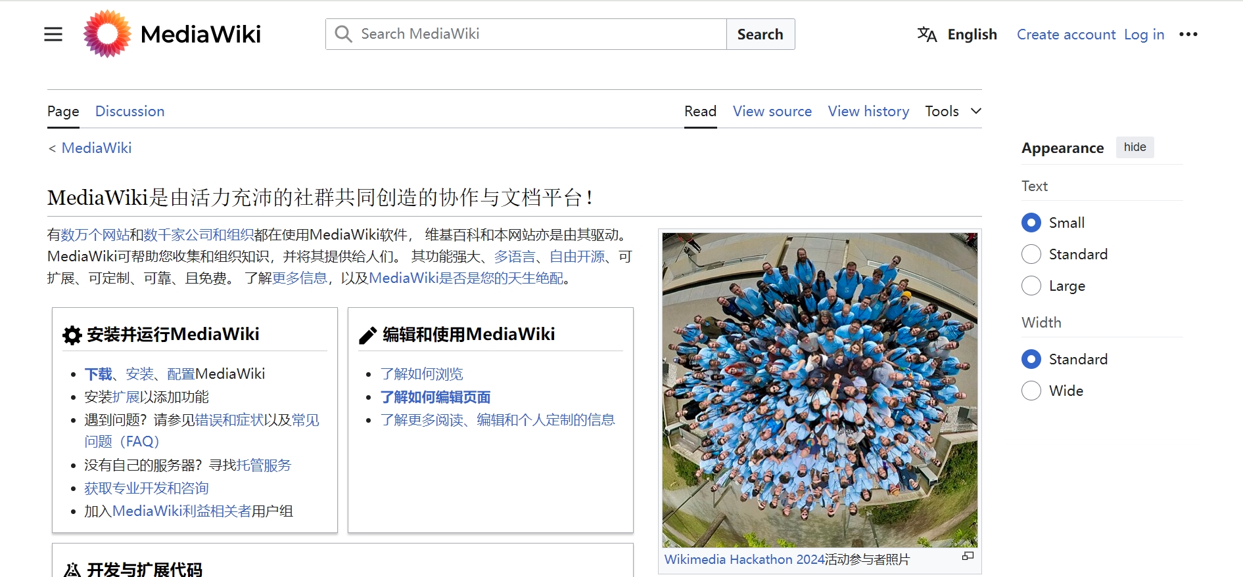The image size is (1243, 577).
Task: Open 了解更多阅读、编辑和个人定制的信息 link
Action: pyautogui.click(x=498, y=420)
